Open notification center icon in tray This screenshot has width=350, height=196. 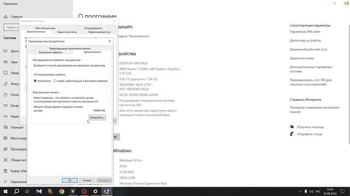click(x=343, y=191)
